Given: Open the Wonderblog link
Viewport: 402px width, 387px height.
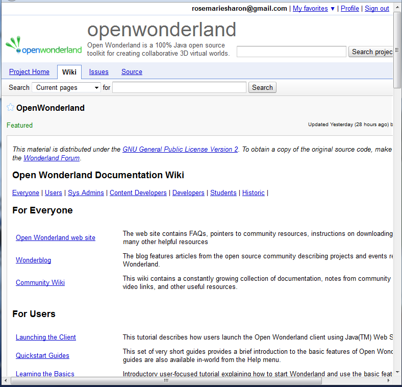Looking at the screenshot, I should coord(33,260).
